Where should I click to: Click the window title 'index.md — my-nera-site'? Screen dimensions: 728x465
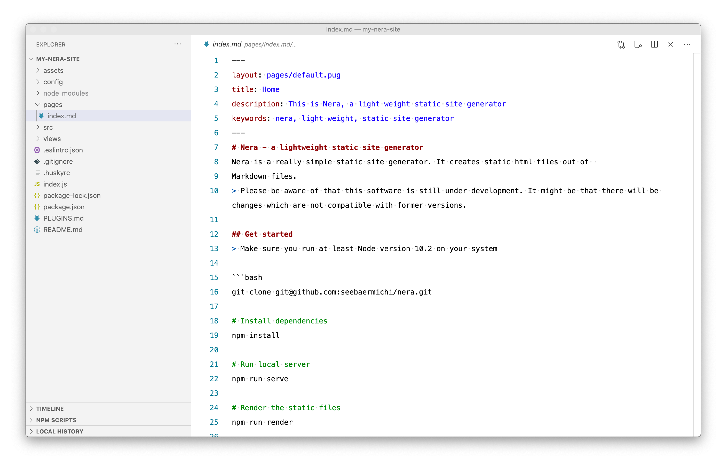click(x=363, y=29)
